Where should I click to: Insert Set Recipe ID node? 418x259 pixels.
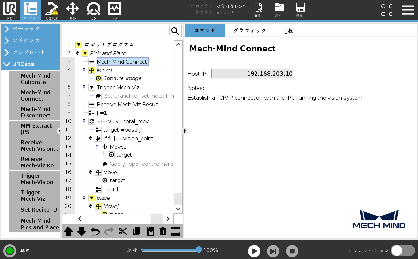pyautogui.click(x=35, y=210)
